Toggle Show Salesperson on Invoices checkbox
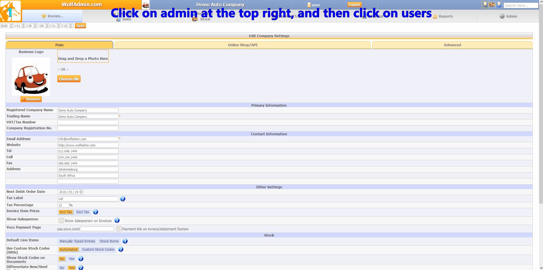Screen dimensions: 543x270 coord(61,220)
